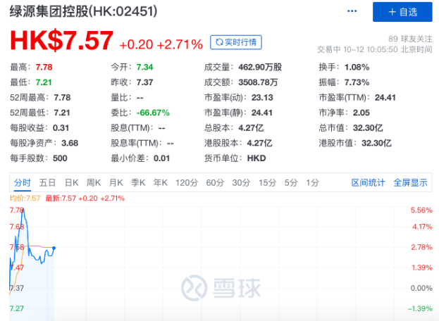Show the 1分 interval chart

tap(312, 183)
